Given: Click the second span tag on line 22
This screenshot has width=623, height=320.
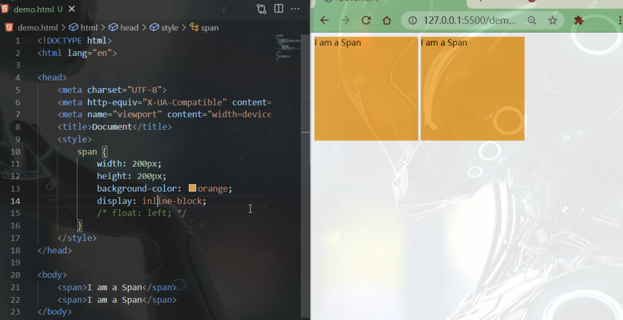Looking at the screenshot, I should point(117,300).
